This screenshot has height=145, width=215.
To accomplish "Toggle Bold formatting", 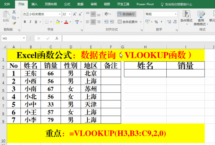I will (x=25, y=22).
